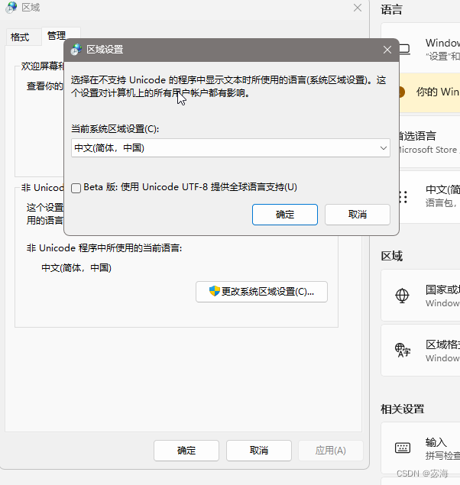Close the 区域 window
The height and width of the screenshot is (485, 460).
coord(358,8)
